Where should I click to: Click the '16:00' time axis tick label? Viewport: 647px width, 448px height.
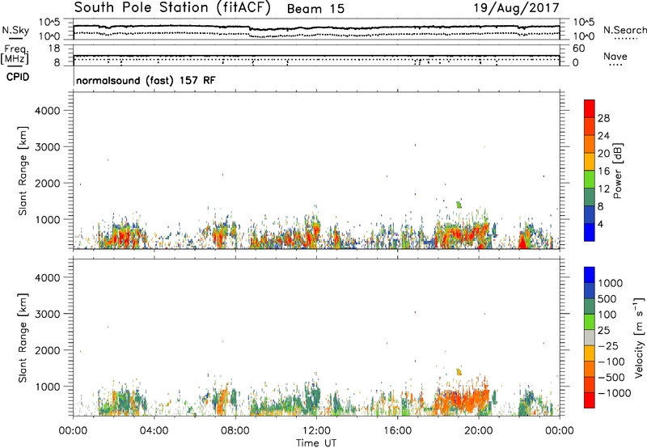click(397, 431)
